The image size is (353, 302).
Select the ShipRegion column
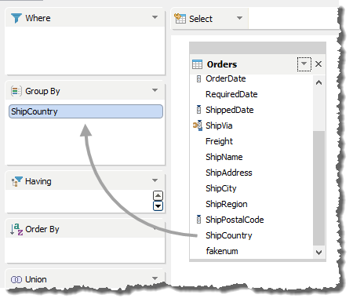point(227,204)
